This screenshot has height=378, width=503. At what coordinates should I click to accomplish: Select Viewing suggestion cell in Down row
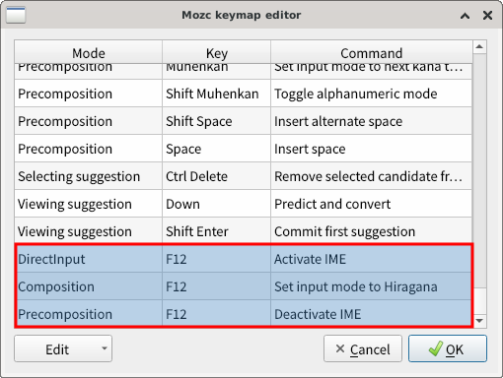click(x=89, y=204)
